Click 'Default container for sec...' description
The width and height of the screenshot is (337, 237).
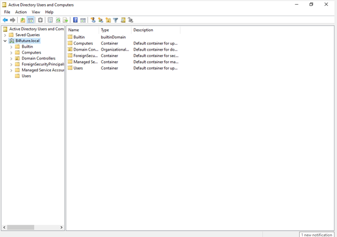tap(156, 56)
